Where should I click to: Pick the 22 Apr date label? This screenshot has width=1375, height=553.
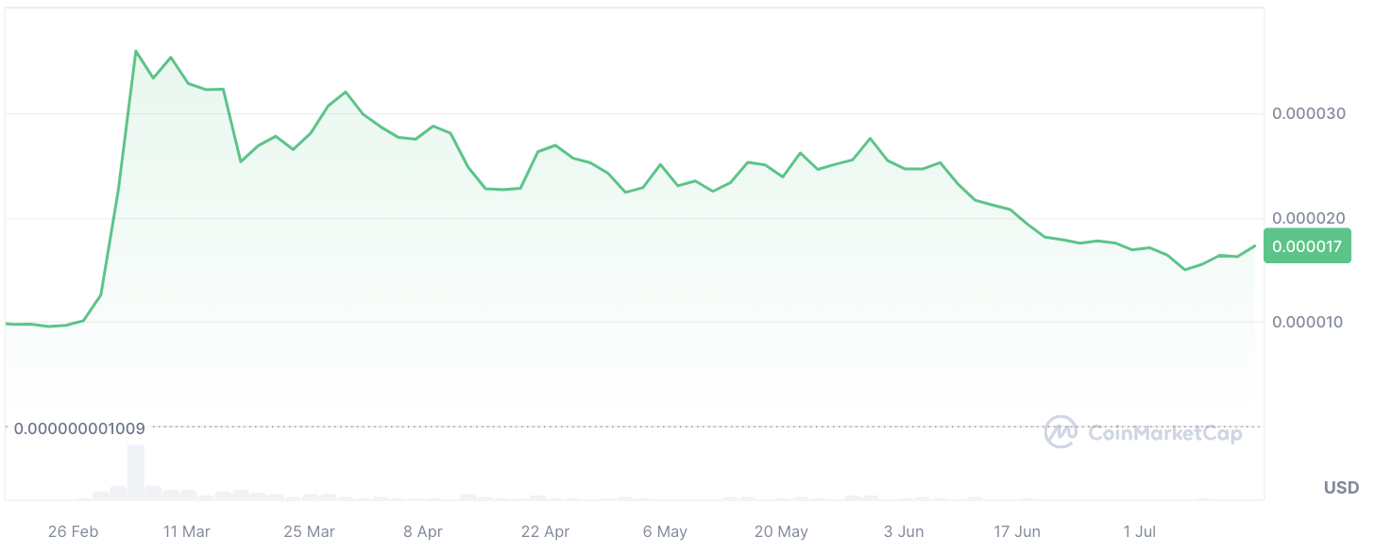tap(545, 532)
